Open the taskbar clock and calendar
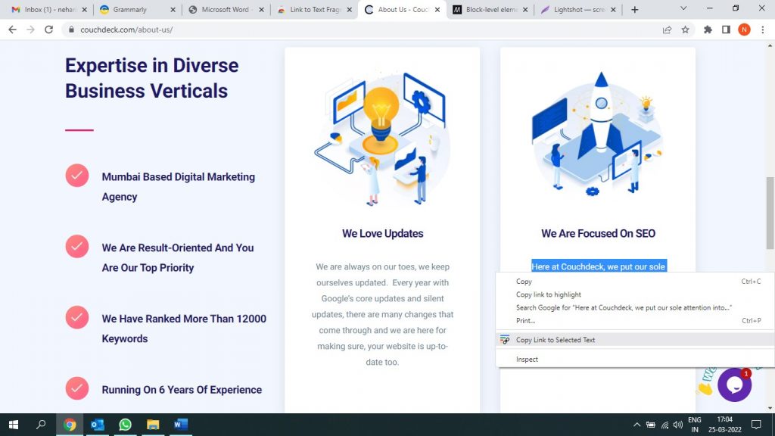The width and height of the screenshot is (775, 436). coord(724,425)
